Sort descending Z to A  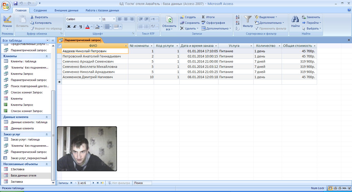238,23
